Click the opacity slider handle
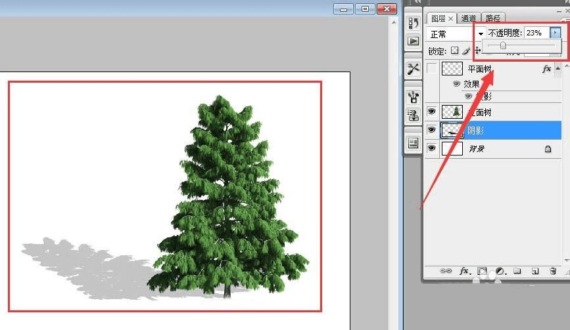The image size is (570, 330). [503, 45]
